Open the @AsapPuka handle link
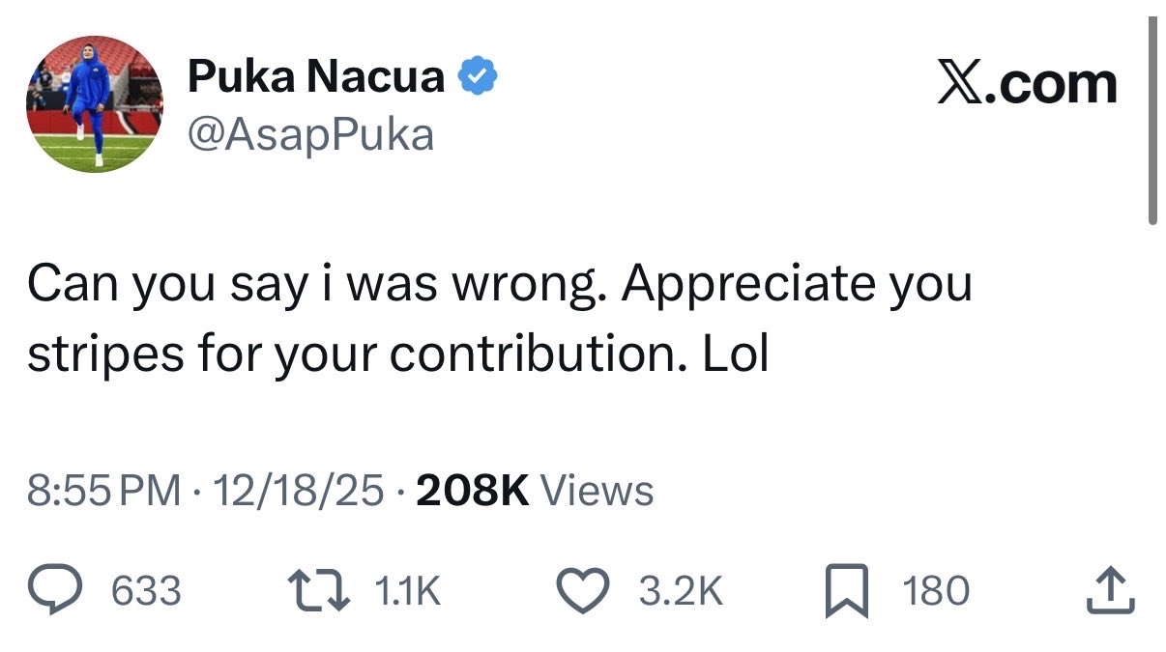This screenshot has height=652, width=1166. pyautogui.click(x=309, y=134)
